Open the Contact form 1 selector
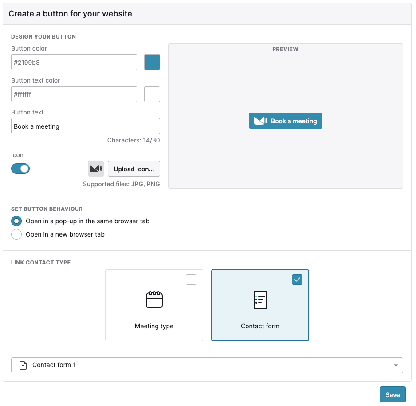This screenshot has height=406, width=416. 207,365
